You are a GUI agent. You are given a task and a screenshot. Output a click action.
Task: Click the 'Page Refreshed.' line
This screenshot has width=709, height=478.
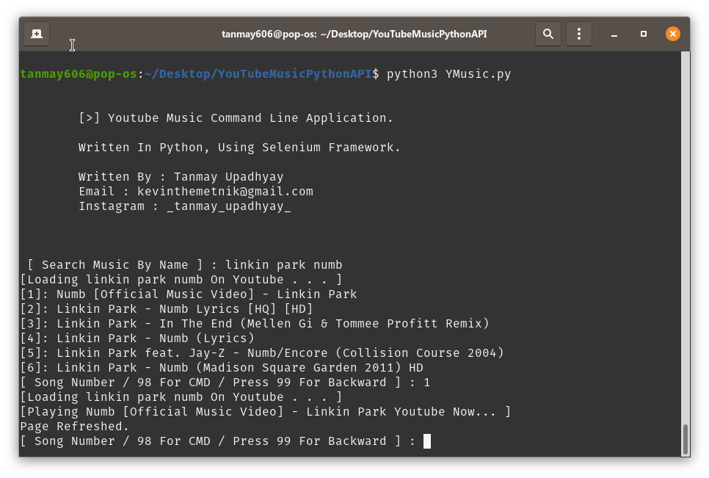click(75, 427)
